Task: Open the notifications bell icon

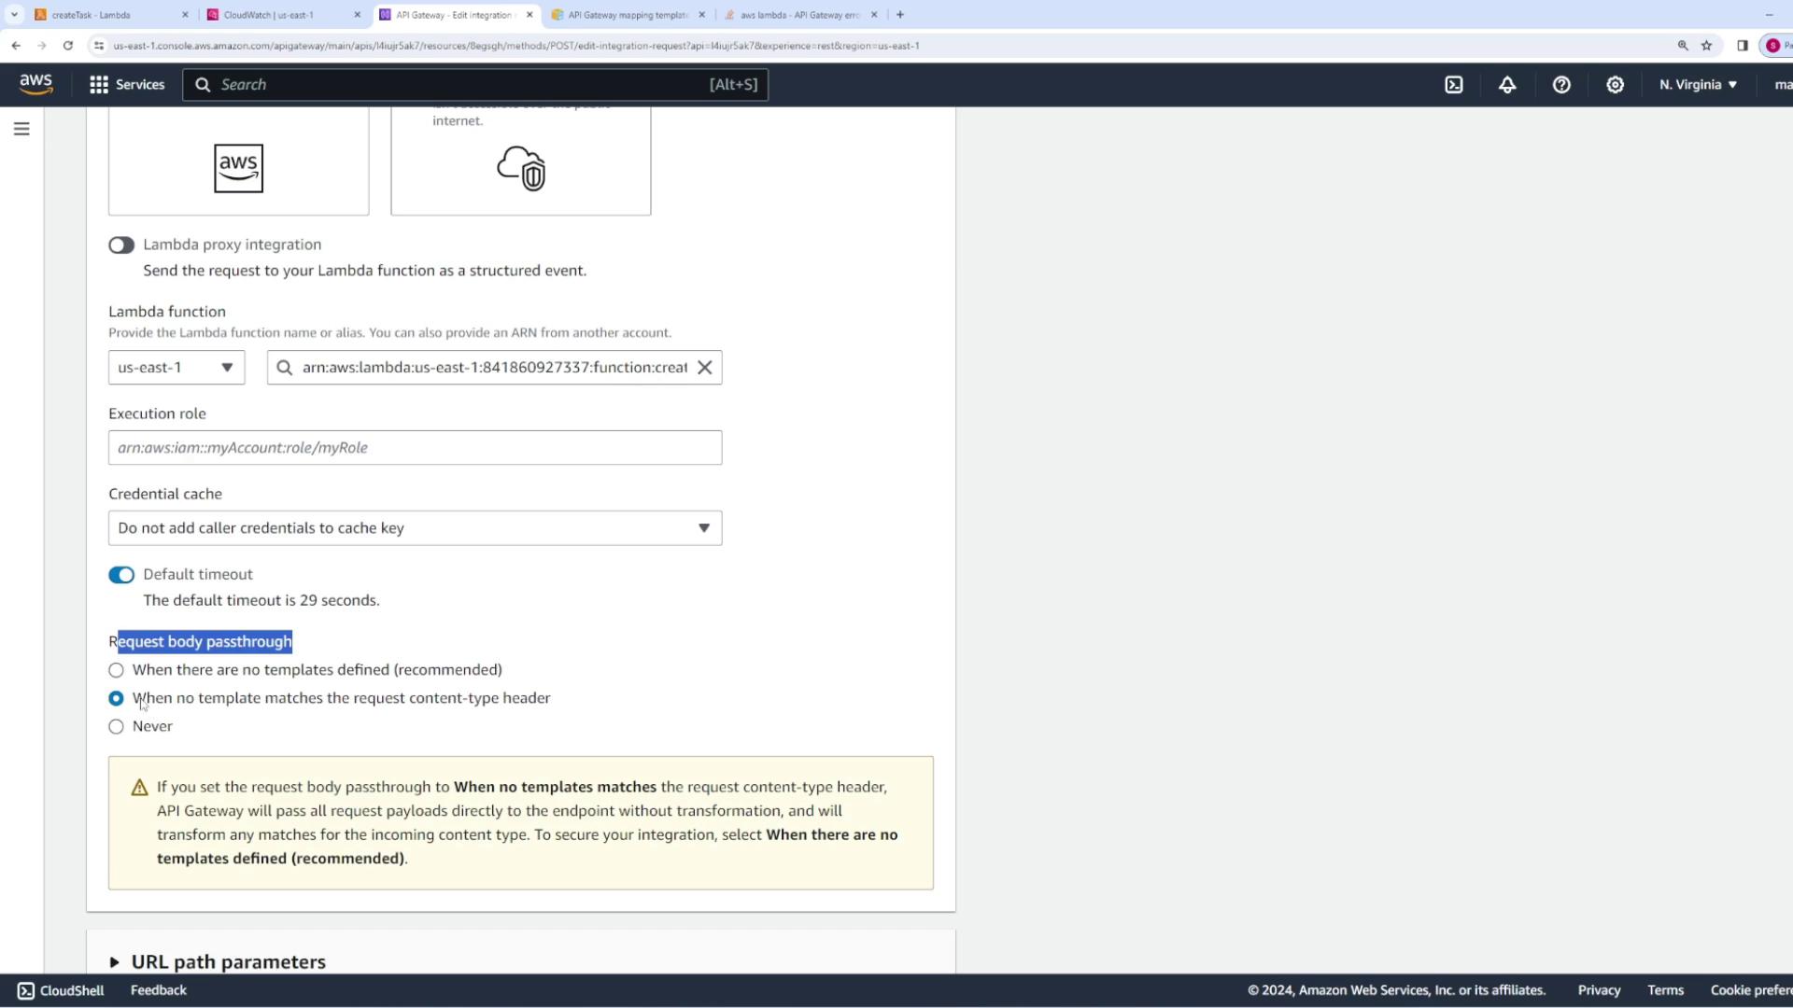Action: tap(1507, 85)
